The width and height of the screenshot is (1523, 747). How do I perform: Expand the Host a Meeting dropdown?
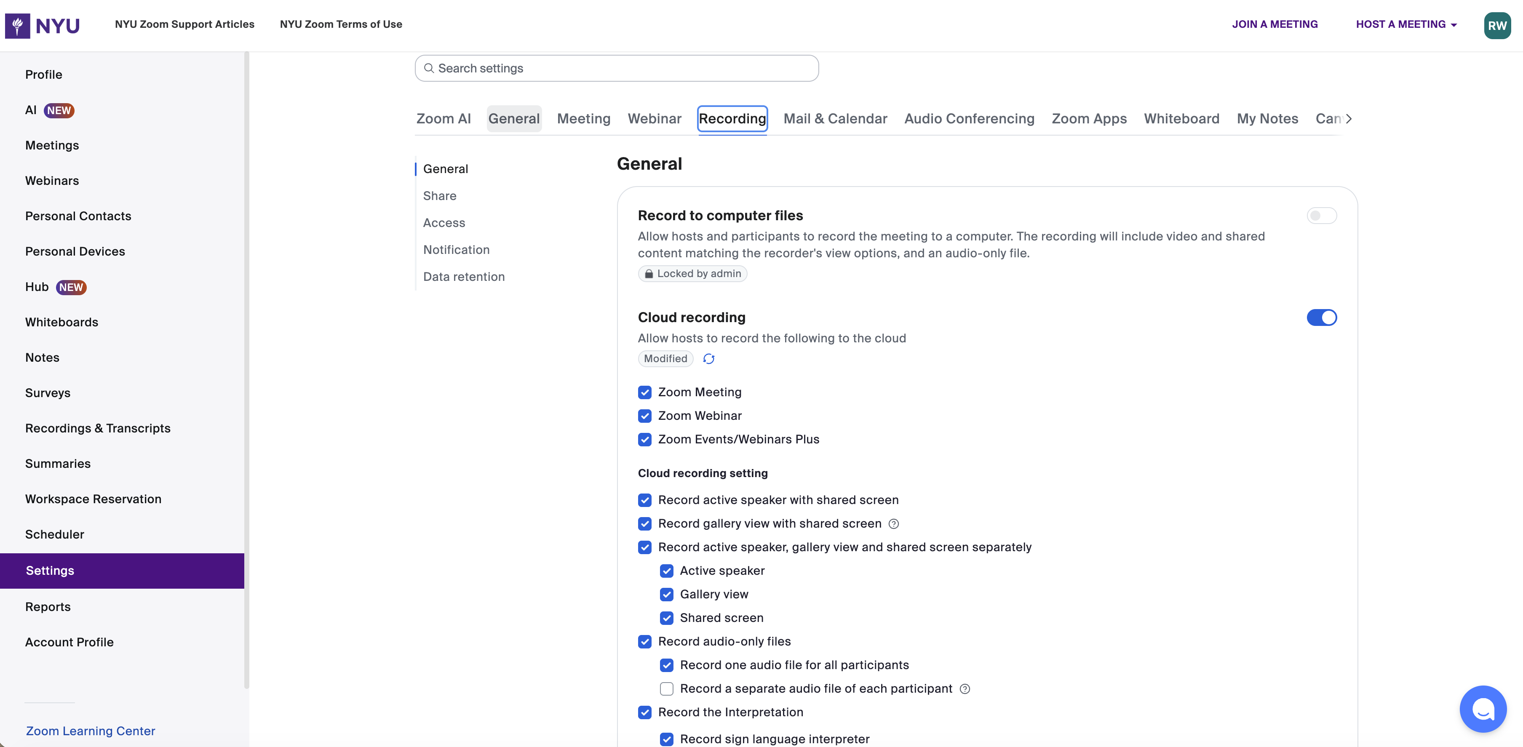[1406, 24]
